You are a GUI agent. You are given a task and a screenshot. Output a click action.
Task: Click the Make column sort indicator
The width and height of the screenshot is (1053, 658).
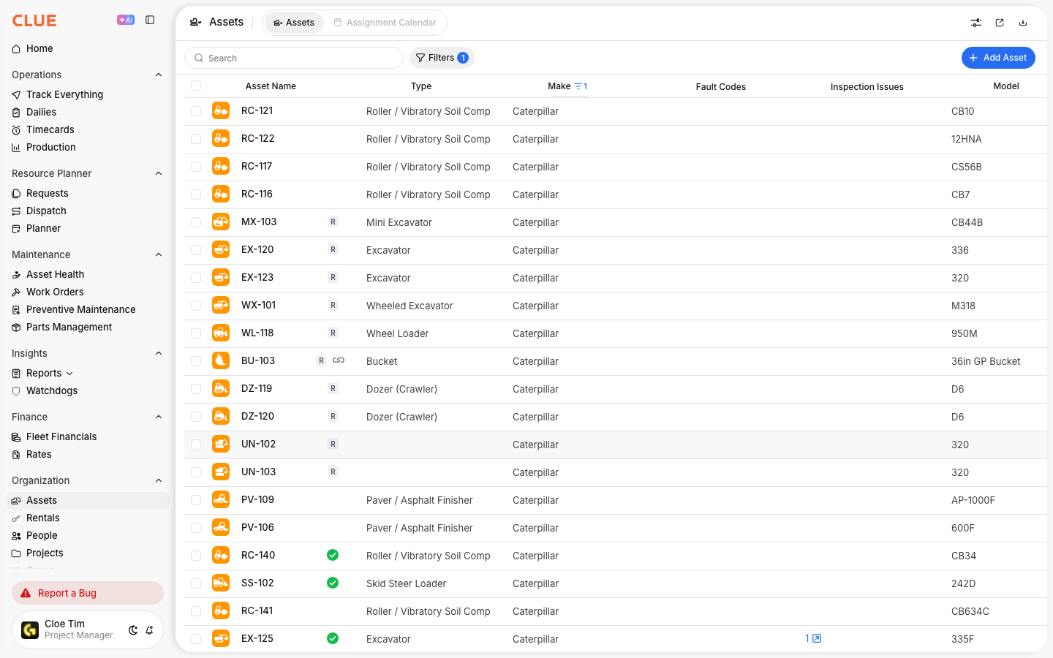(581, 86)
